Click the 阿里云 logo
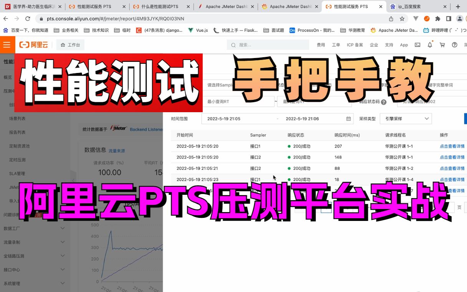This screenshot has width=467, height=292. (x=34, y=45)
